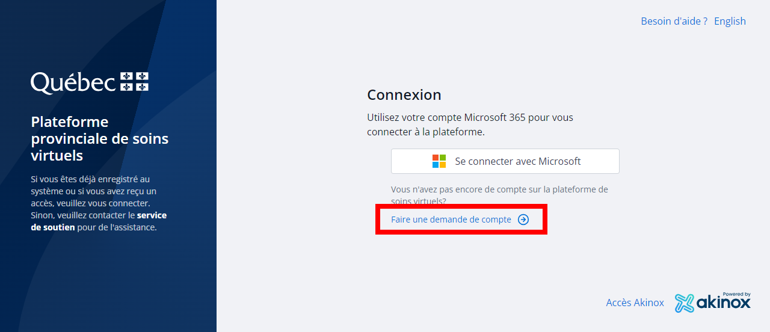Screen dimensions: 770x332
Task: Click the Akinox X-shaped logo icon
Action: tap(684, 303)
